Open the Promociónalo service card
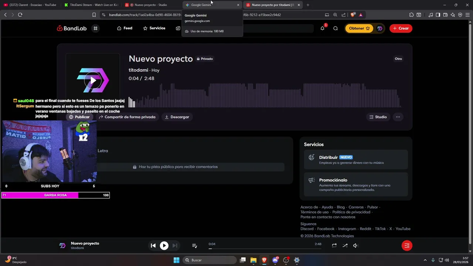 coord(356,184)
